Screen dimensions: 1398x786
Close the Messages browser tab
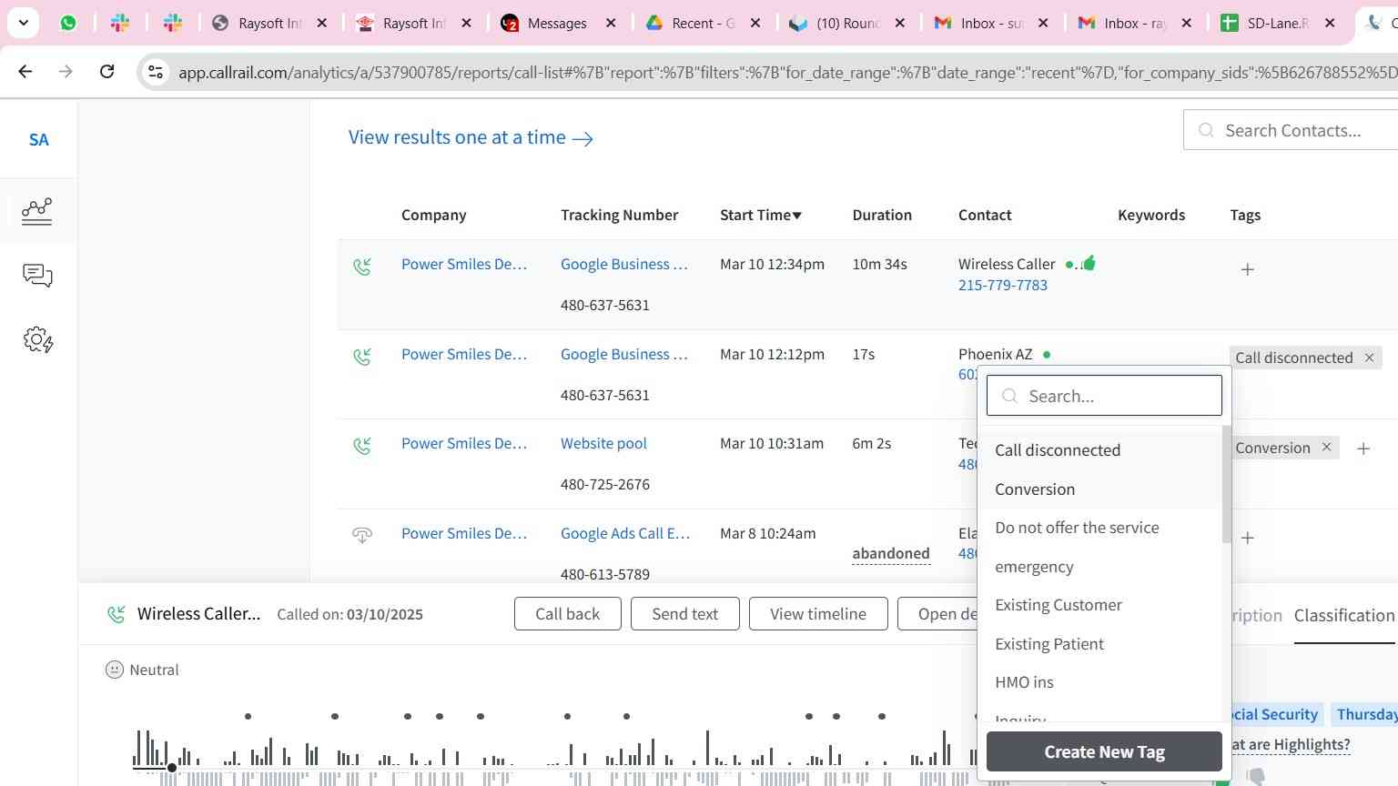[x=611, y=23]
